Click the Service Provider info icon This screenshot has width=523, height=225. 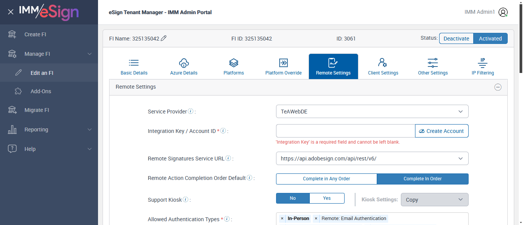(191, 112)
